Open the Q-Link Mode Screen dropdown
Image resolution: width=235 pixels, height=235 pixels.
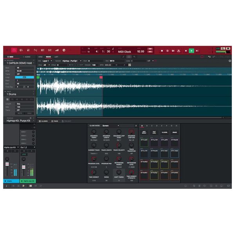[110, 126]
